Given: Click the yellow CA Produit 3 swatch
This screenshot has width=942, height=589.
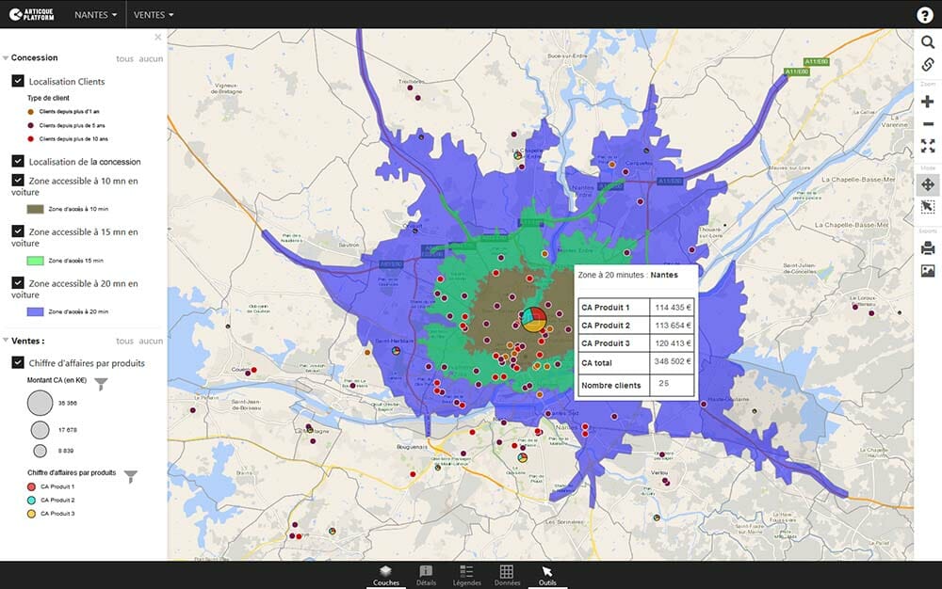Looking at the screenshot, I should click(32, 514).
